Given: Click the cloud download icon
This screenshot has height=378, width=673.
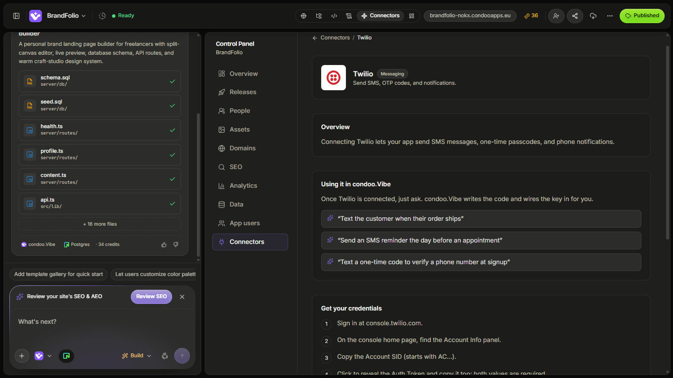Looking at the screenshot, I should point(593,16).
